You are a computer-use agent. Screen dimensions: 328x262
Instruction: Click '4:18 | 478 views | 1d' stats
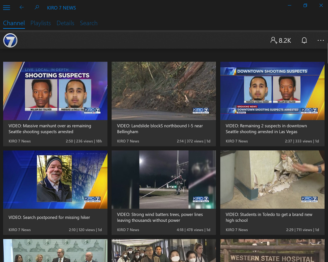point(193,230)
